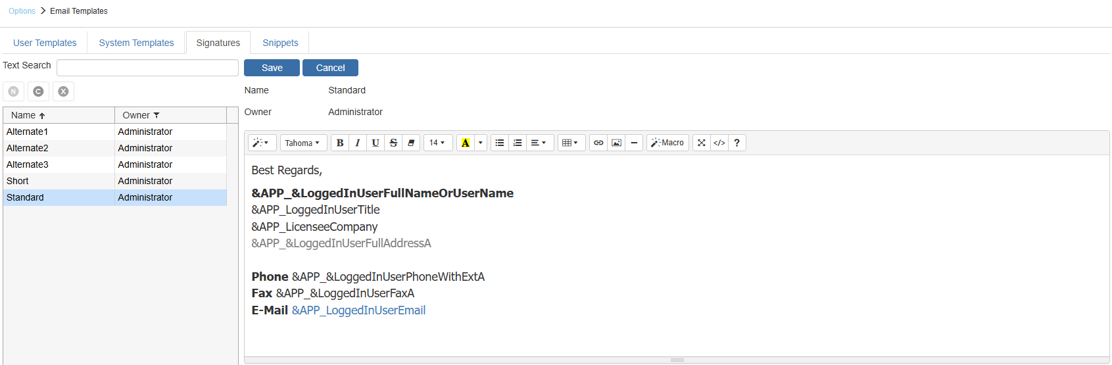Expand editor to full screen

pyautogui.click(x=702, y=143)
